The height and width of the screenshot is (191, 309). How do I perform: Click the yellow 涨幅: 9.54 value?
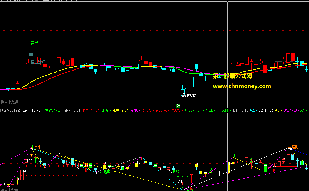120,110
